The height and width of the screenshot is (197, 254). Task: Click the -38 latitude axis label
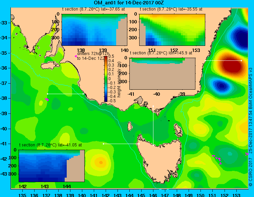point(4,98)
